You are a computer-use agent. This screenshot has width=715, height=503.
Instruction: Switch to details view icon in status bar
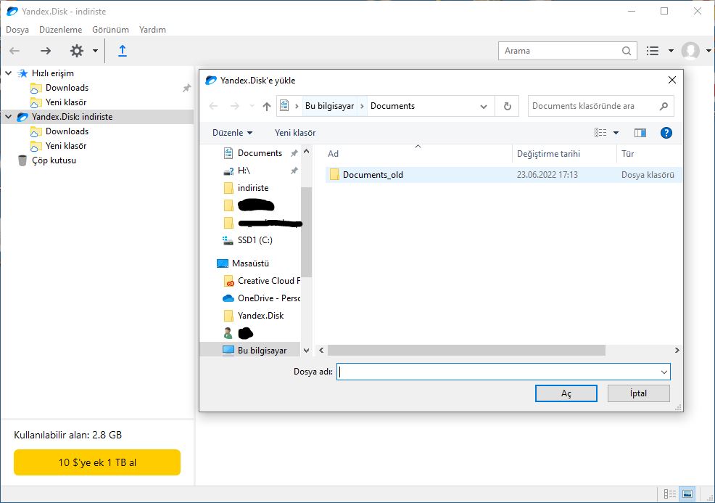pyautogui.click(x=670, y=494)
